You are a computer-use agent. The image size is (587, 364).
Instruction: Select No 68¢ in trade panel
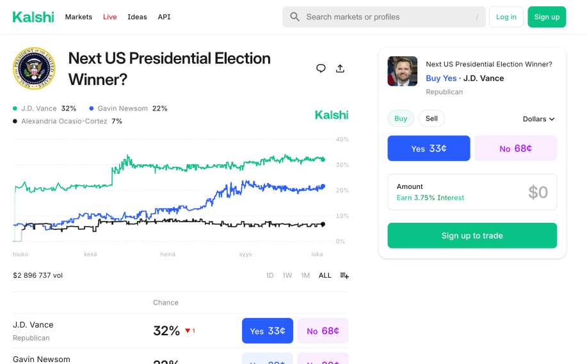coord(515,148)
